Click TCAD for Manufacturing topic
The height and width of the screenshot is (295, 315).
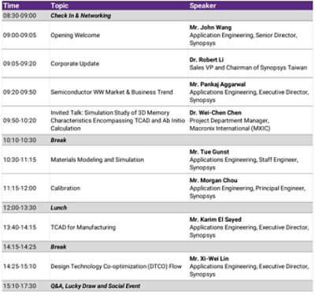[83, 227]
